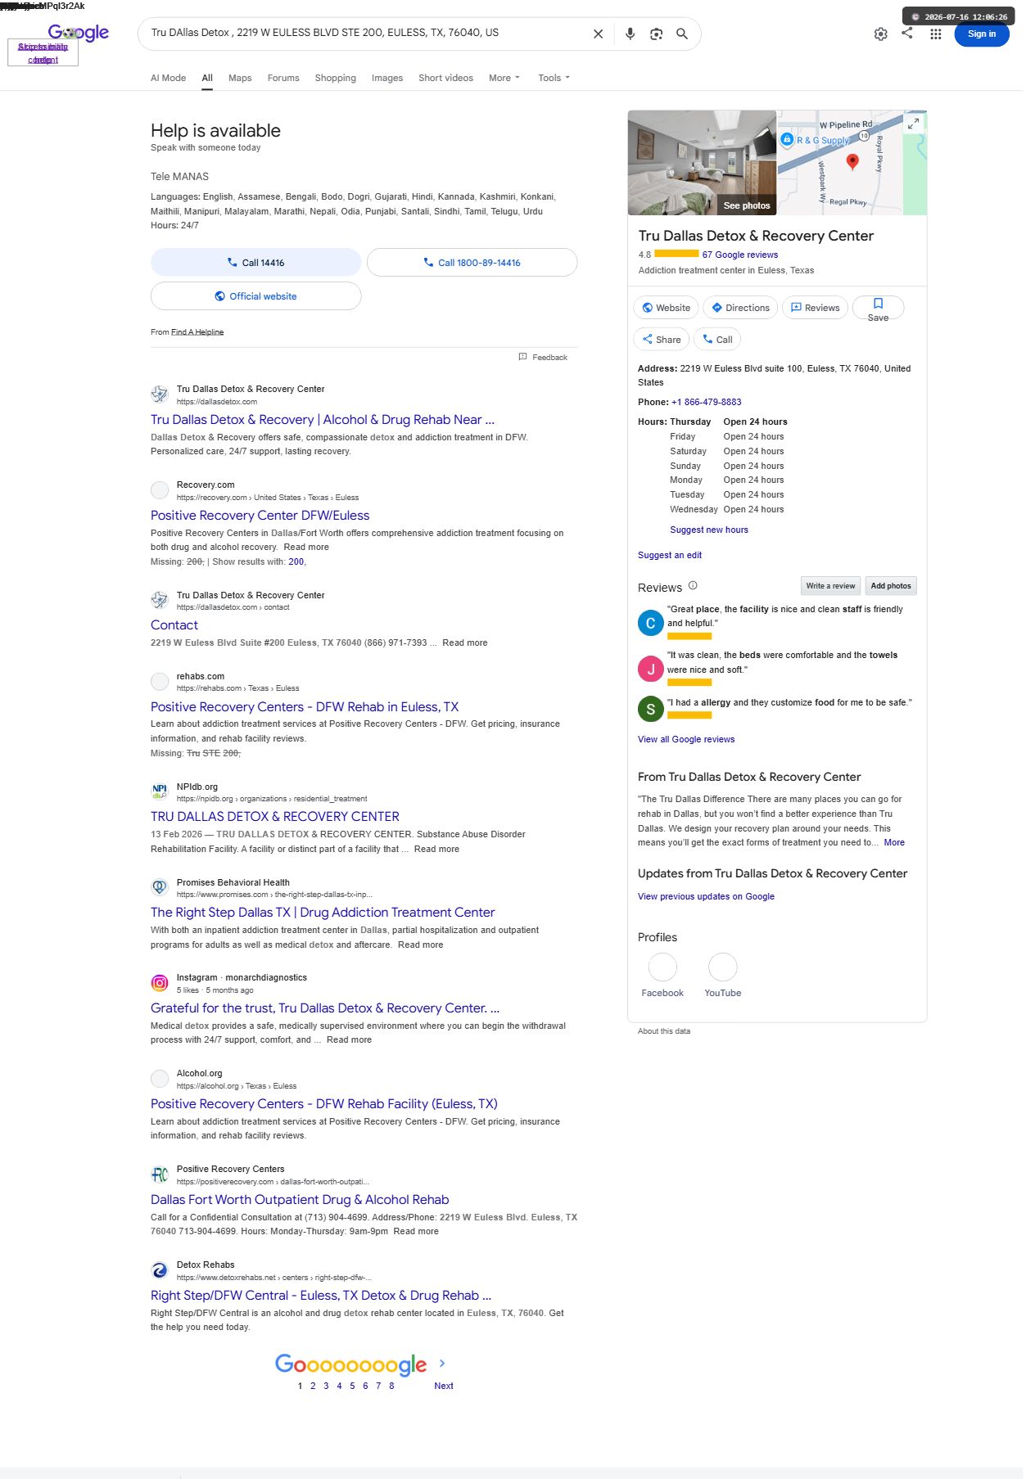This screenshot has height=1479, width=1035.
Task: Switch to Shopping tab
Action: [336, 79]
